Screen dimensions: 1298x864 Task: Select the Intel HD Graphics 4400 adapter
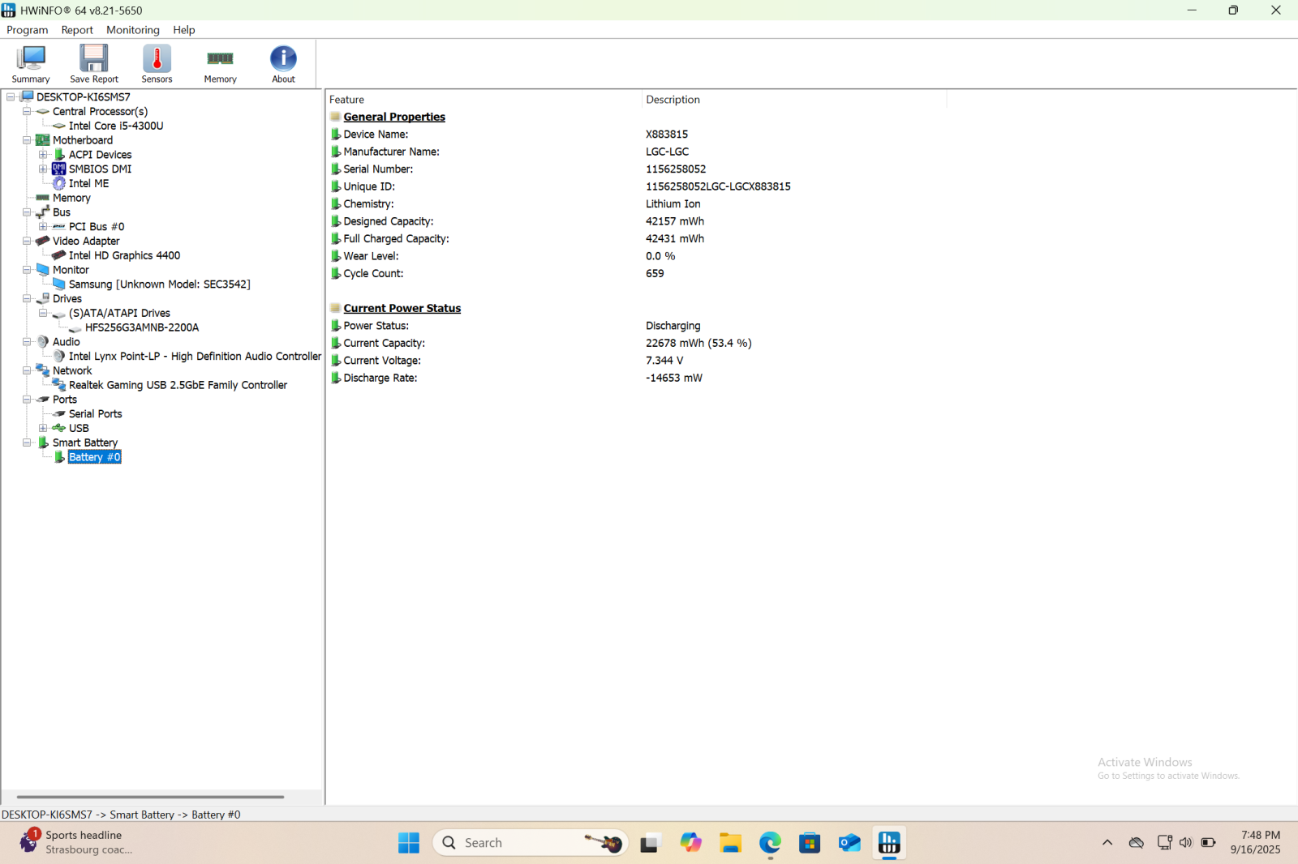pos(124,254)
